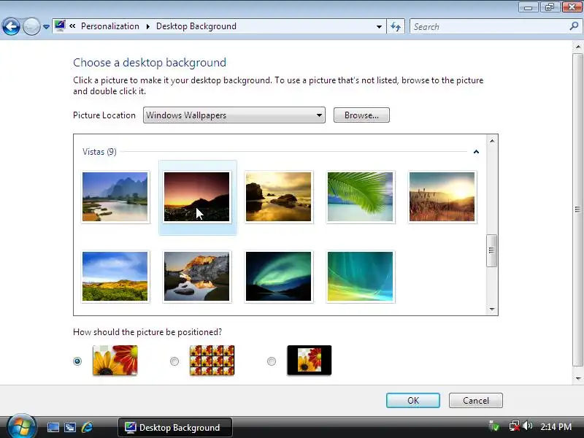Click the double chevron in the address bar
Screen dimensions: 584x438
click(72, 26)
